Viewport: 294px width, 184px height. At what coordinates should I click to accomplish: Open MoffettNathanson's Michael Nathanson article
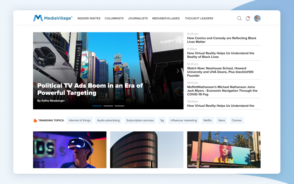(222, 91)
